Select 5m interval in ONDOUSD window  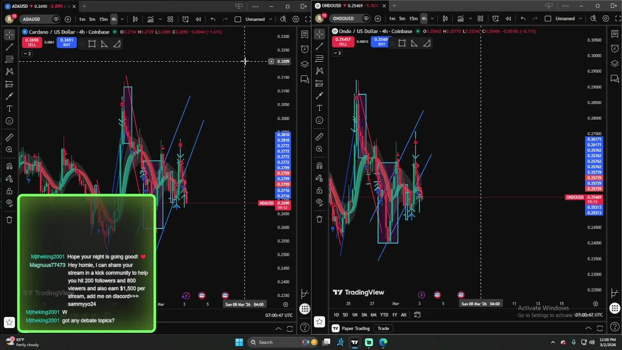tap(402, 18)
